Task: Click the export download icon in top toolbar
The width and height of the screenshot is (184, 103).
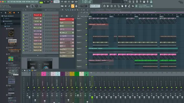Action: [x=151, y=2]
